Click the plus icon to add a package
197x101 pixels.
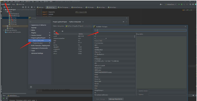coord(54,31)
